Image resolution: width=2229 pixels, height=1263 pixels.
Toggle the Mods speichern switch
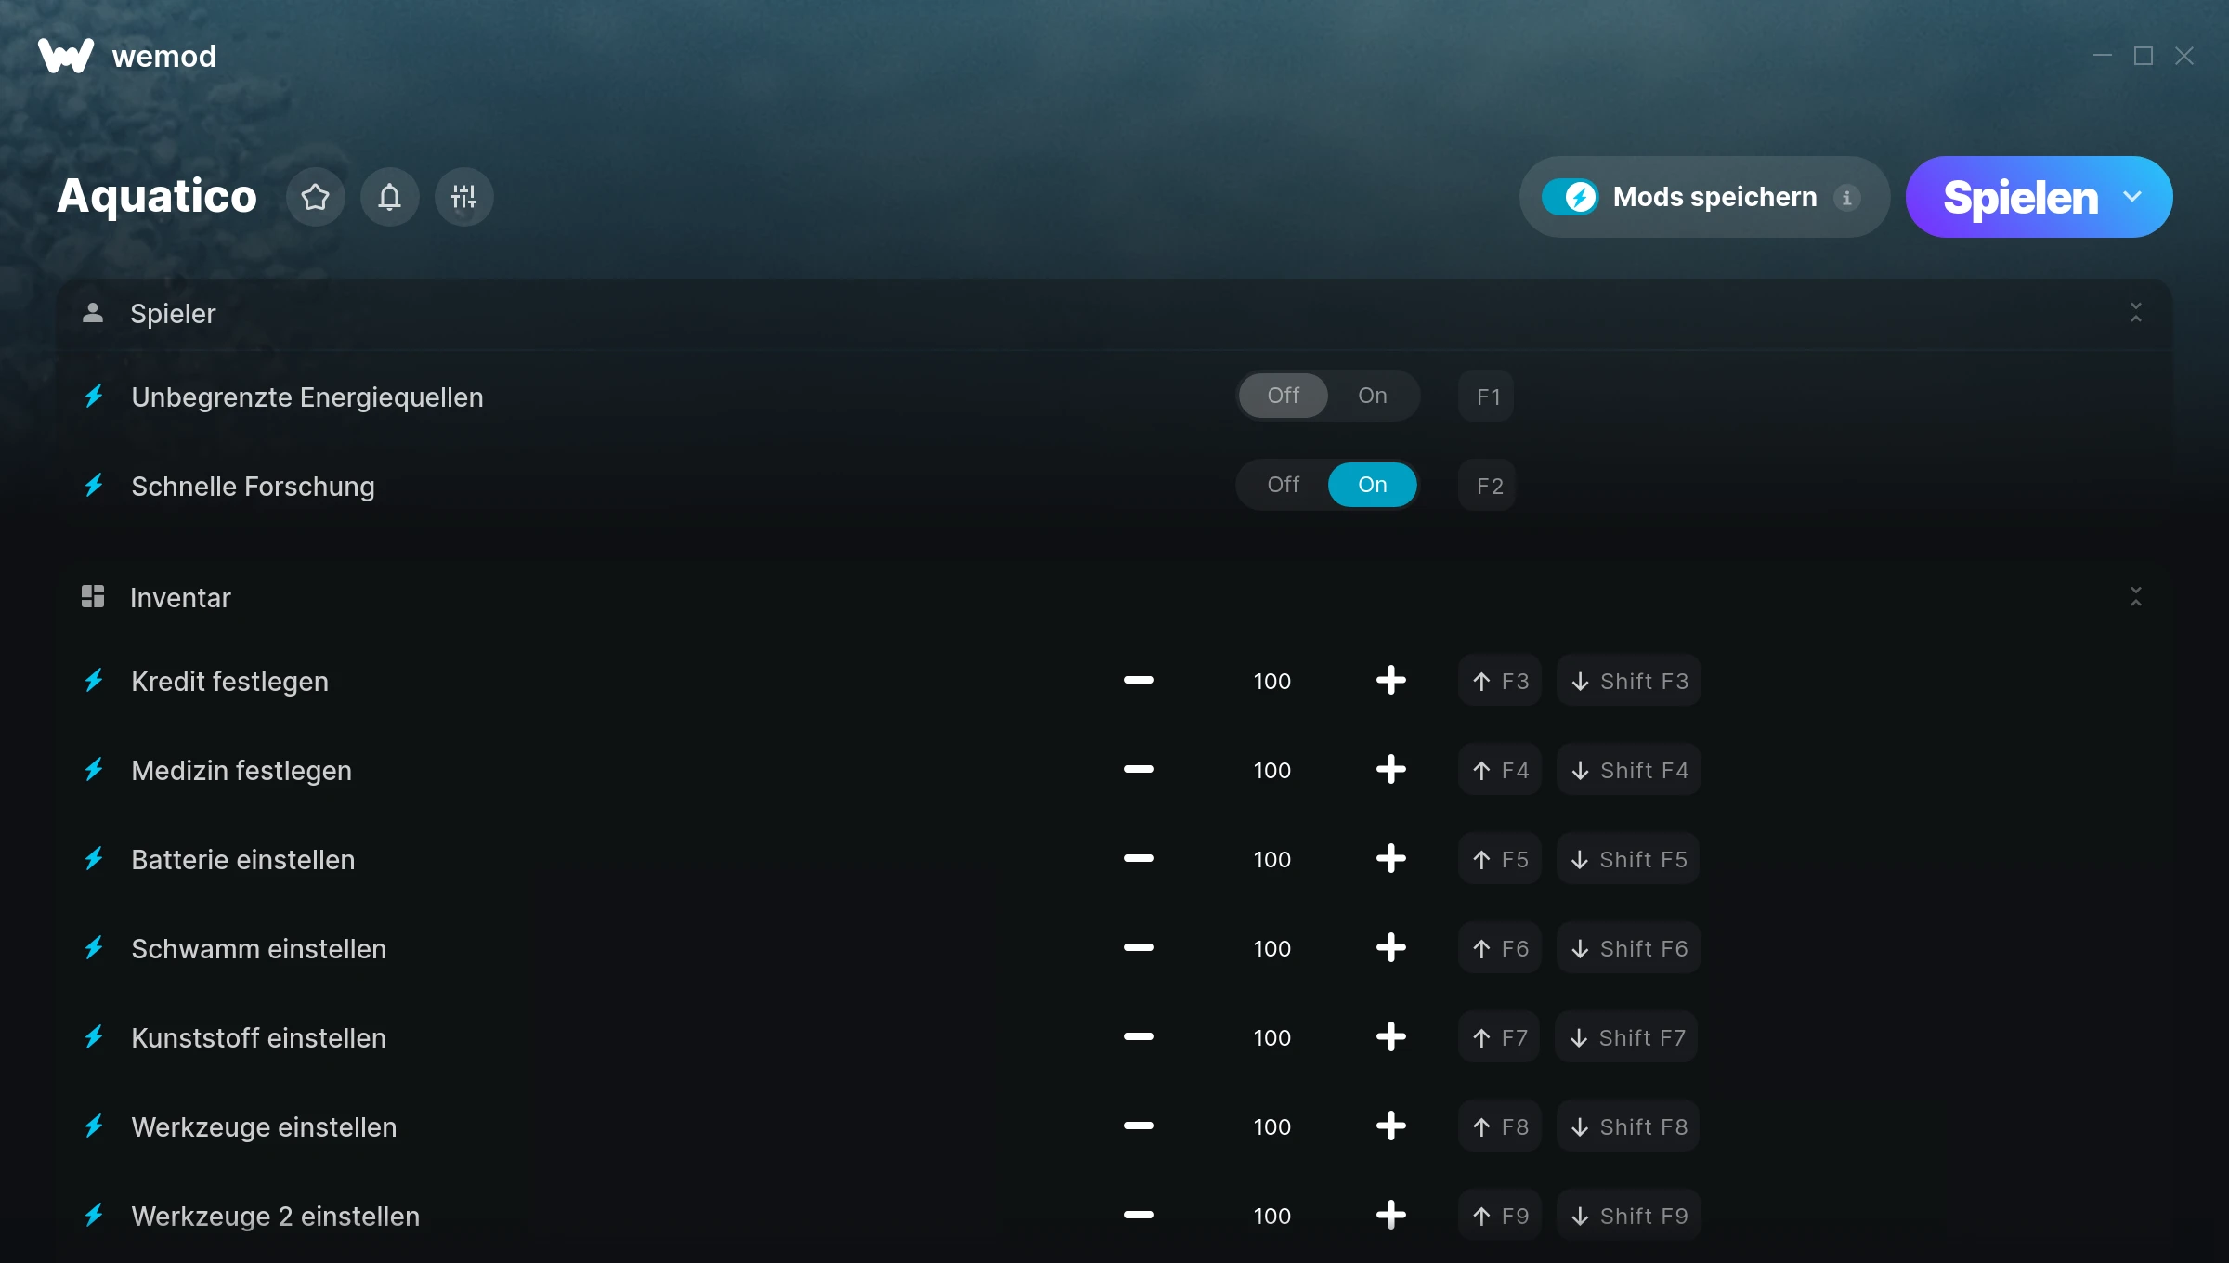click(x=1571, y=197)
